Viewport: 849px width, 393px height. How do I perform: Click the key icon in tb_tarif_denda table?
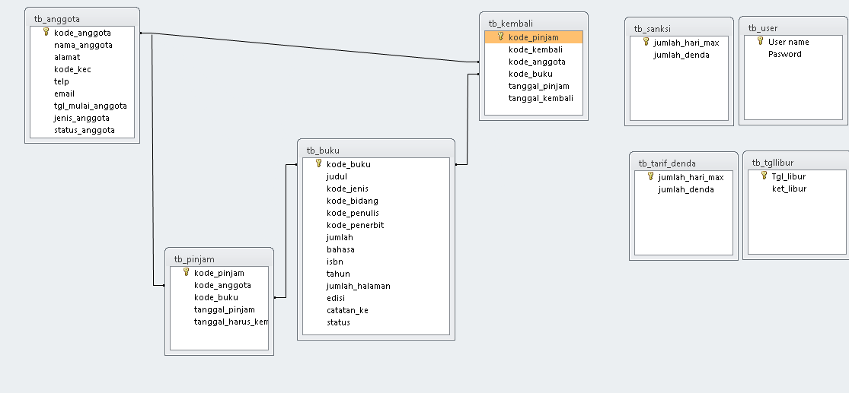650,176
